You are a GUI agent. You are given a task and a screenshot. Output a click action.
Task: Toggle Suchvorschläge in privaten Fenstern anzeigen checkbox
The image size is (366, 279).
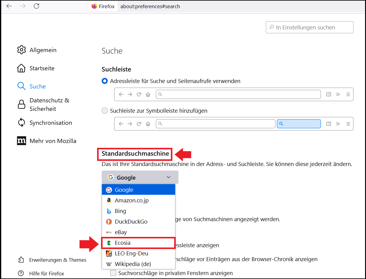tap(113, 273)
